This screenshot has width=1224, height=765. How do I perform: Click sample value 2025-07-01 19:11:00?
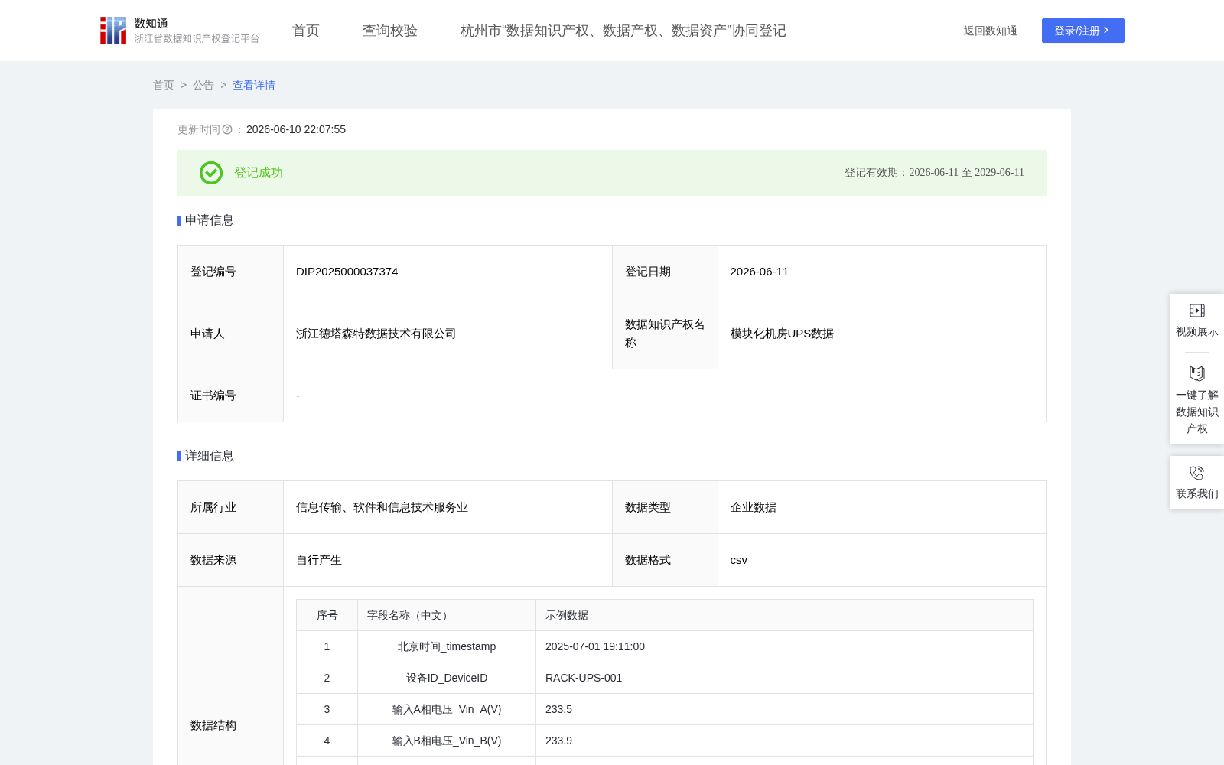(595, 646)
